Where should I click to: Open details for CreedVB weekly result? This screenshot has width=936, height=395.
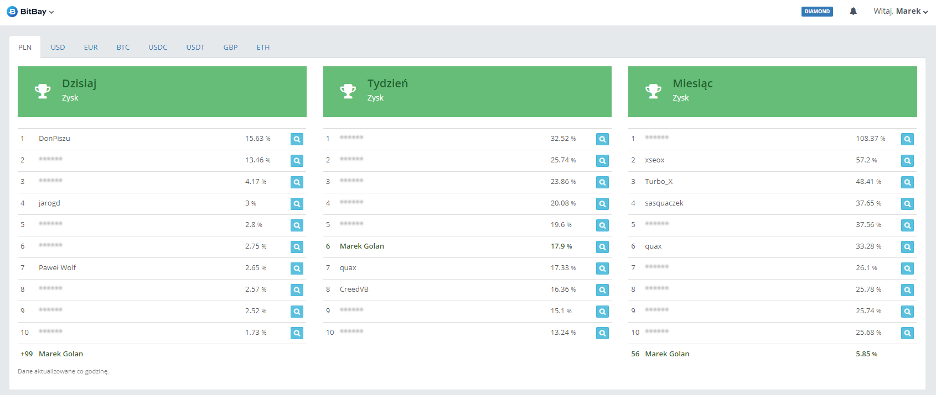602,290
